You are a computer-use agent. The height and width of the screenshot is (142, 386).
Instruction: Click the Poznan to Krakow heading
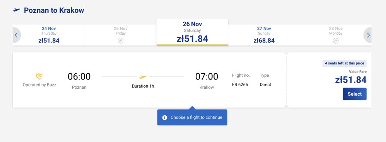point(54,10)
